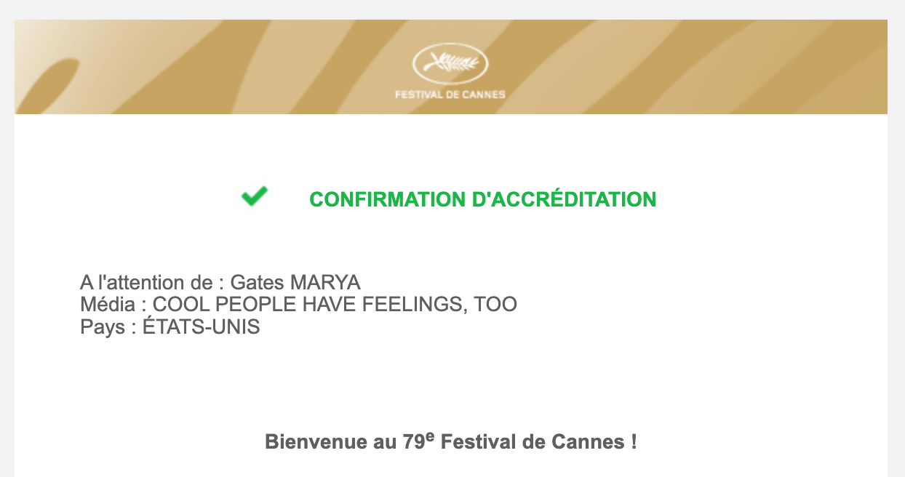
Task: Click the "FESTIVAL DE CANNES" caption under the logo
Action: [450, 95]
